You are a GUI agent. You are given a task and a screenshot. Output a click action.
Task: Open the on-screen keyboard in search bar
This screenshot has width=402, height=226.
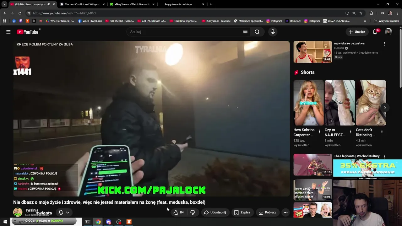coord(245,32)
